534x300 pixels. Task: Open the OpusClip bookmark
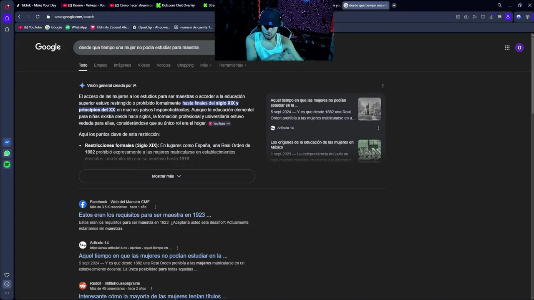(x=151, y=27)
